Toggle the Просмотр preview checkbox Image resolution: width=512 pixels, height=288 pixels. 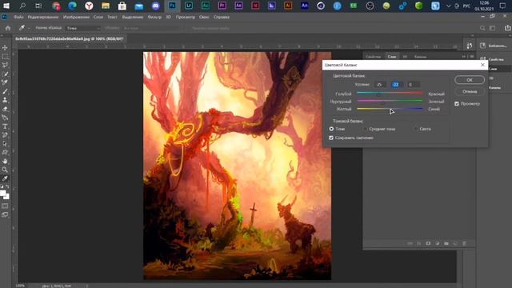(457, 103)
